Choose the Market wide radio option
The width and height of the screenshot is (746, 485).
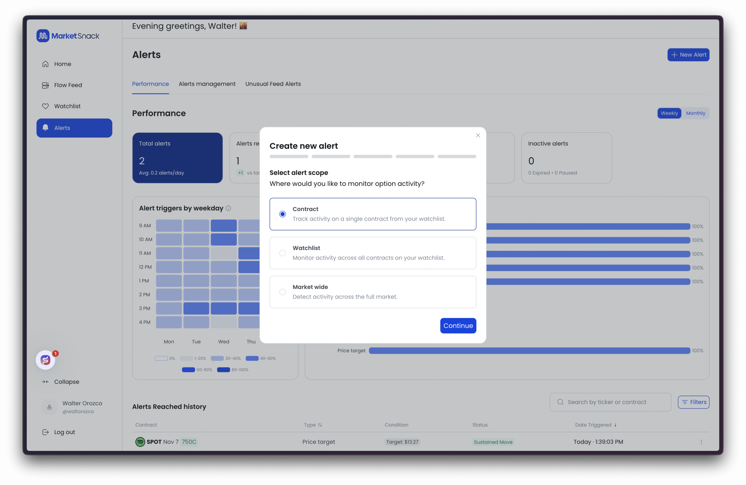[282, 292]
